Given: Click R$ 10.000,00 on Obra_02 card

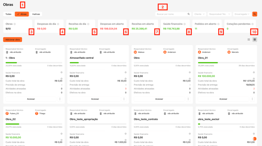Looking at the screenshot, I should point(13,138).
